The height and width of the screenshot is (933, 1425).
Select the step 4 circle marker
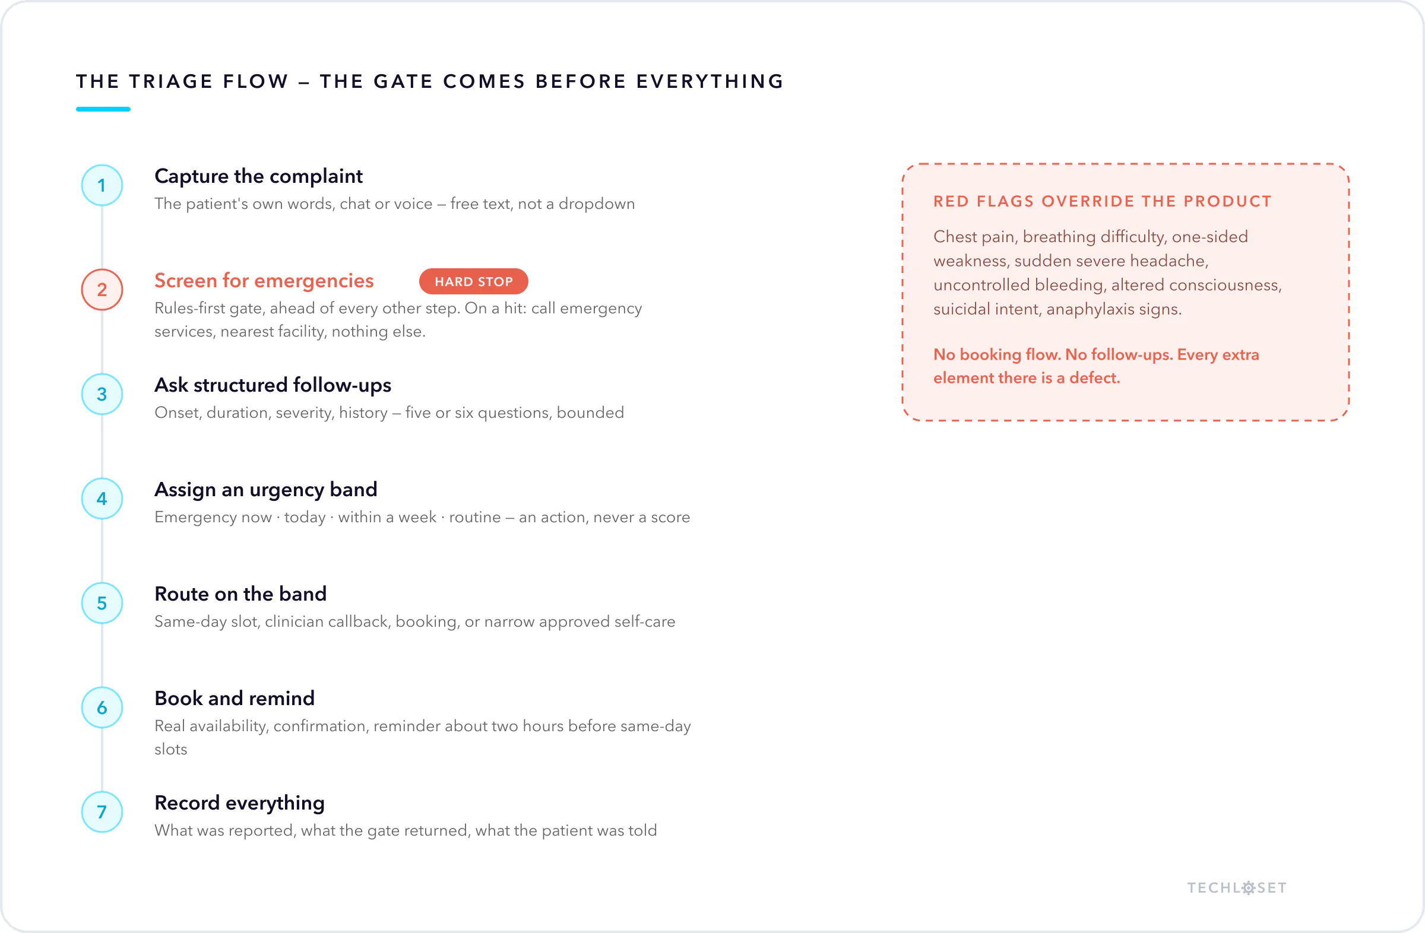pos(102,499)
